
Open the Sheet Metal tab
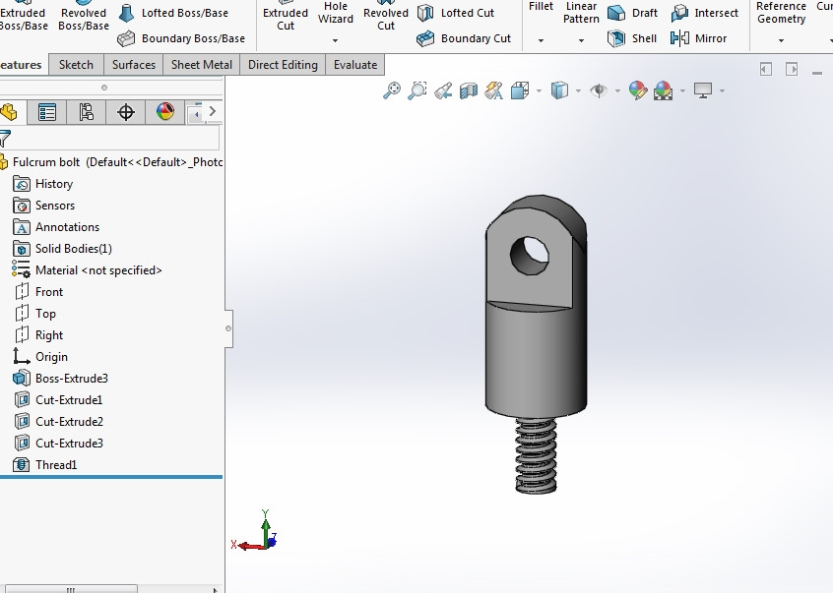pos(201,64)
